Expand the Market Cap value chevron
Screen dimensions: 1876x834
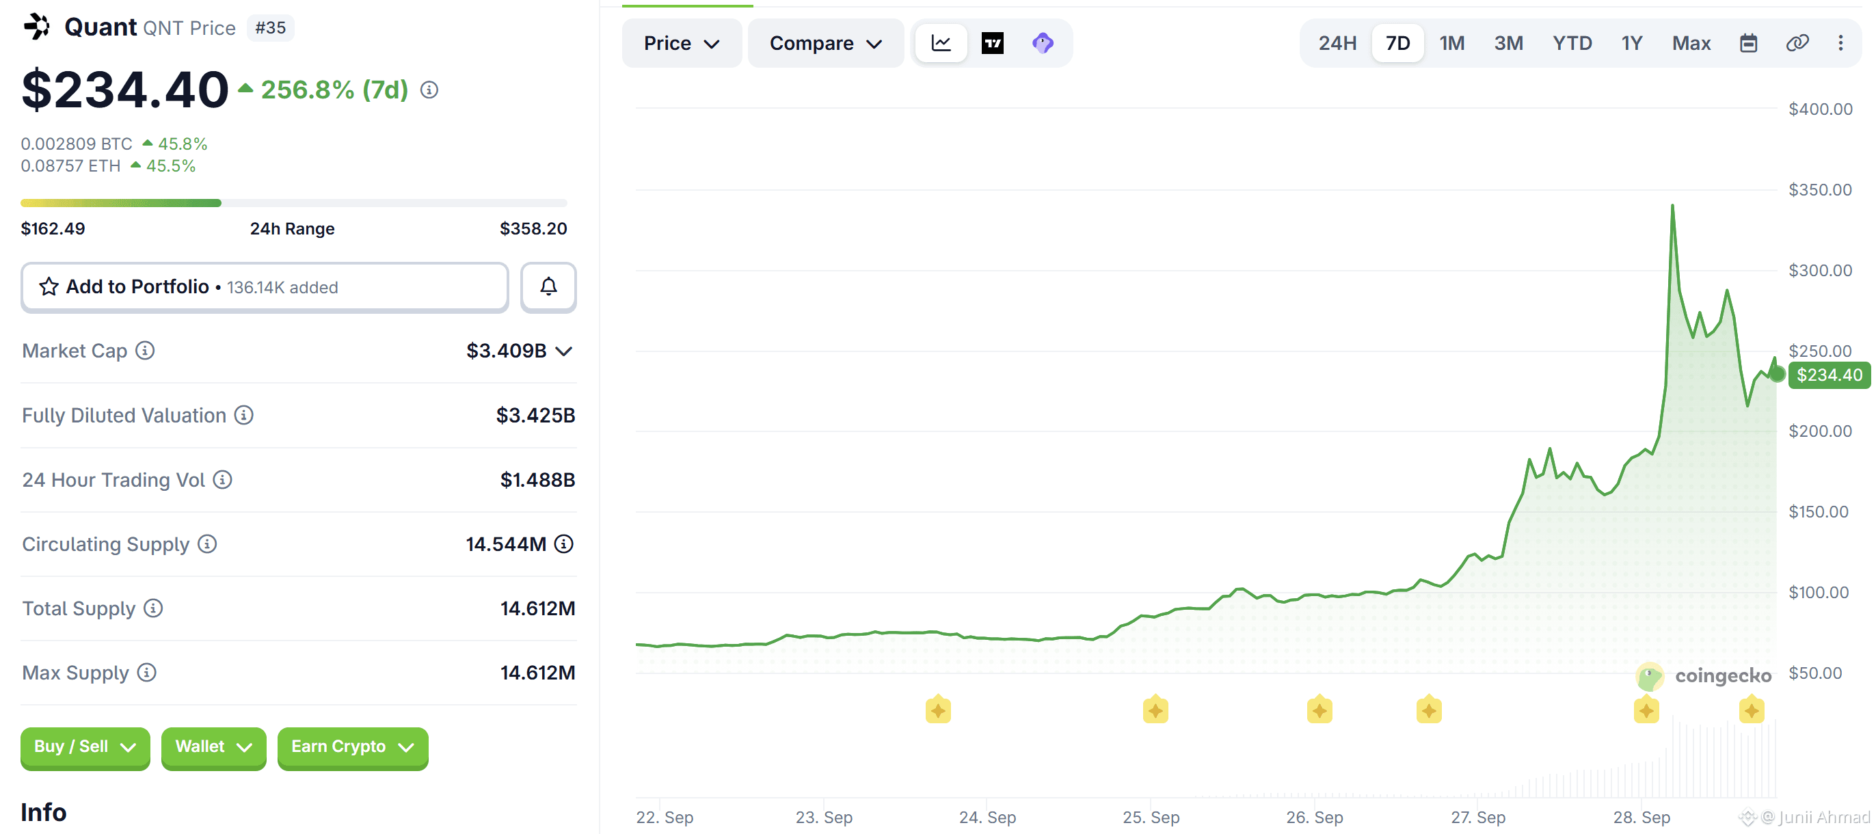point(563,351)
